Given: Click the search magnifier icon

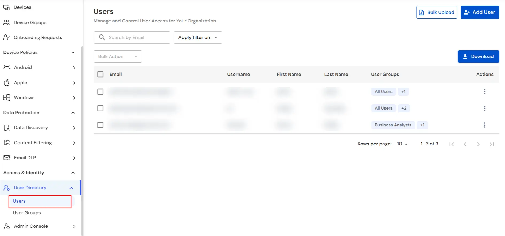Looking at the screenshot, I should tap(102, 37).
